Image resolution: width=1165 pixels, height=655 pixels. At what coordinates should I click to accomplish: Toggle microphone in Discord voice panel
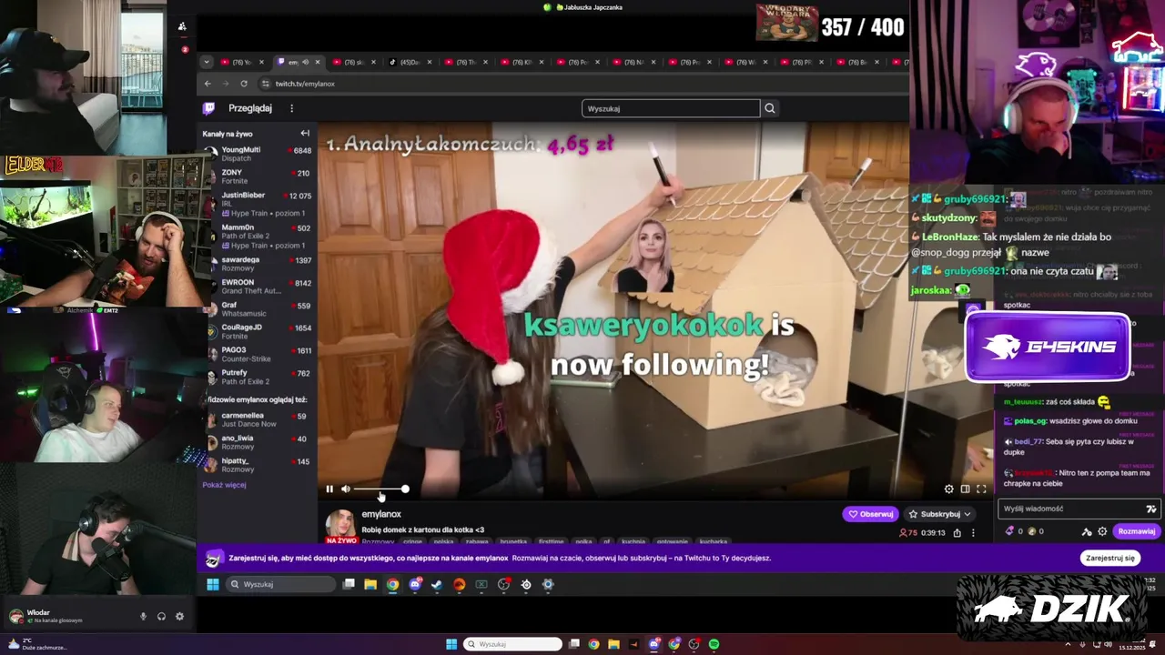click(143, 616)
